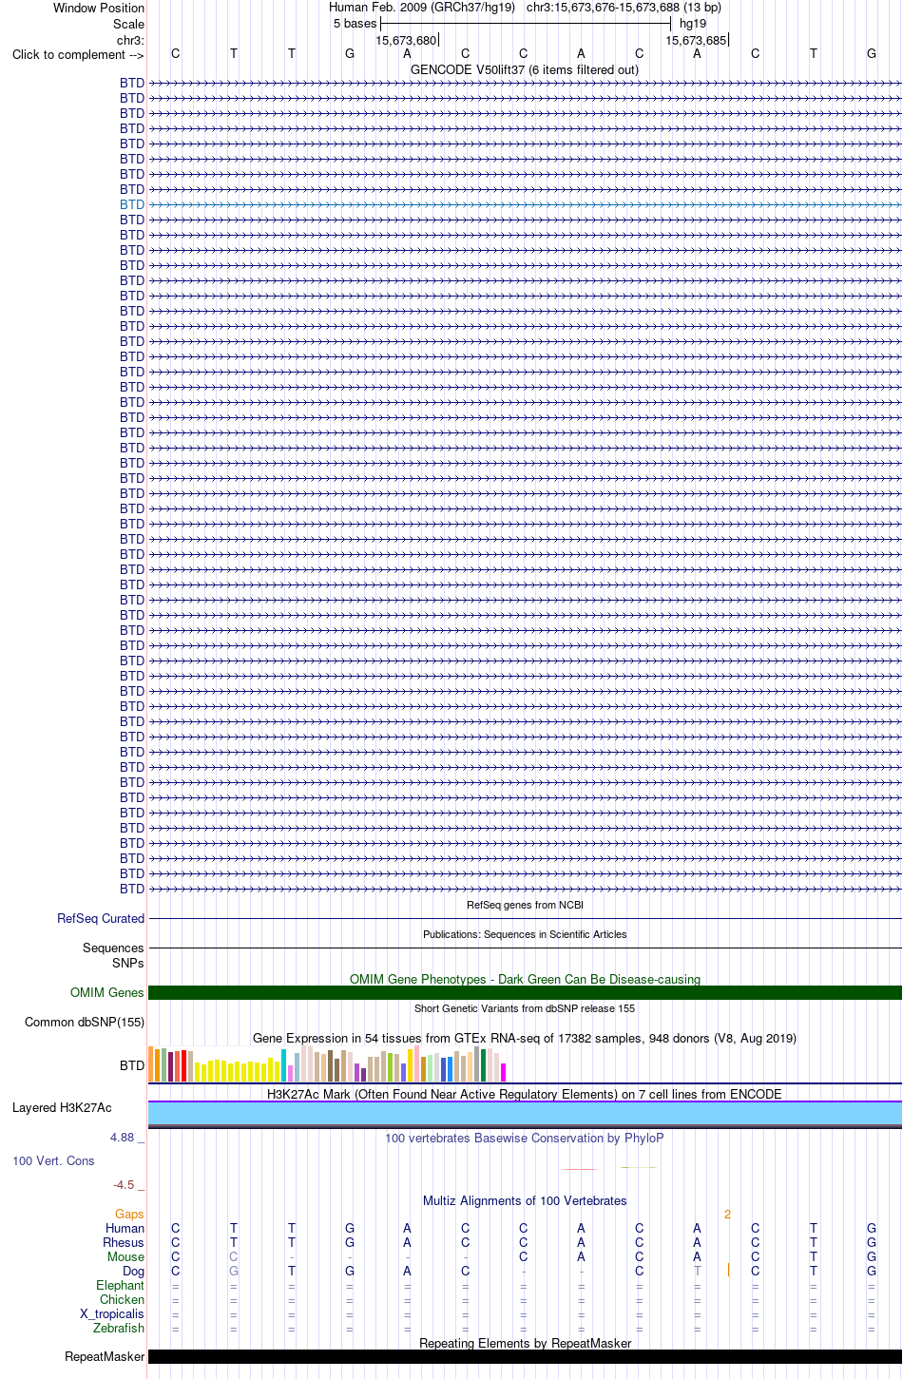Click the black RepeatMasker bar
This screenshot has height=1379, width=903.
[525, 1357]
